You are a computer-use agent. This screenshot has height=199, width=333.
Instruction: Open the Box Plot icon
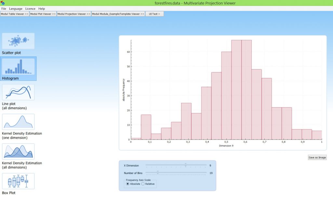click(x=18, y=181)
